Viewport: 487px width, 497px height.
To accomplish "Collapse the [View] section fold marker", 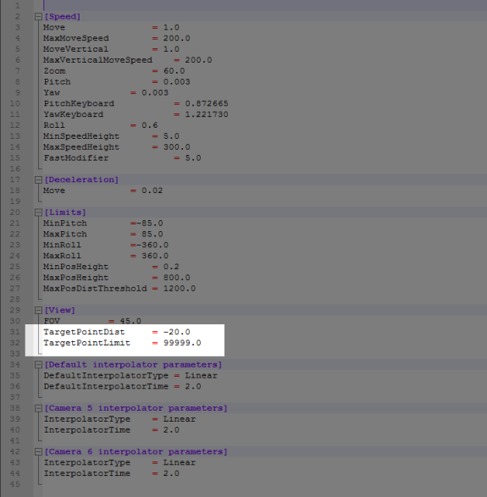I will [x=38, y=311].
